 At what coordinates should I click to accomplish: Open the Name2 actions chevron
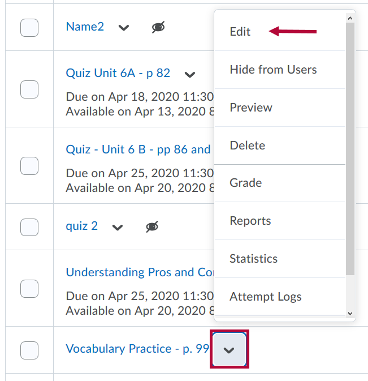pos(124,27)
